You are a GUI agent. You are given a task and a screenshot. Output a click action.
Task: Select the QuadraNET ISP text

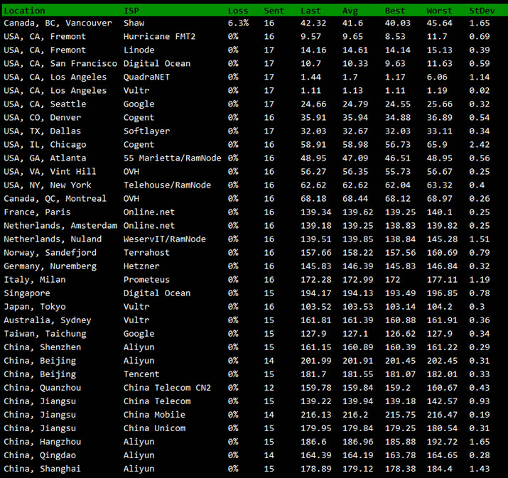146,77
